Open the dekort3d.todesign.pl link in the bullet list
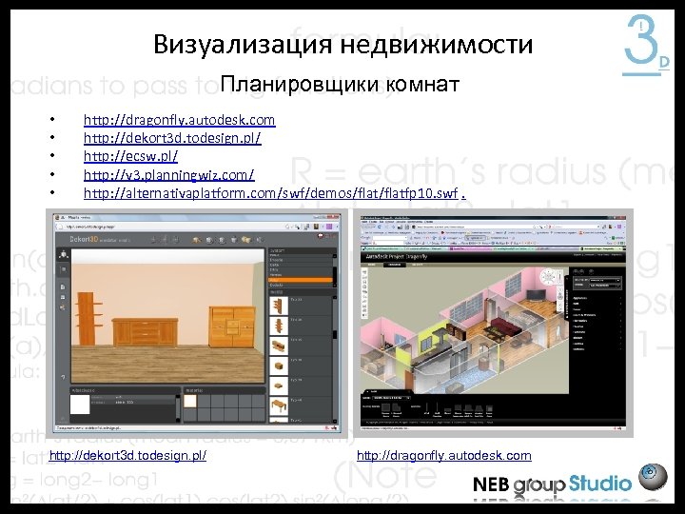This screenshot has height=514, width=685. tap(172, 138)
